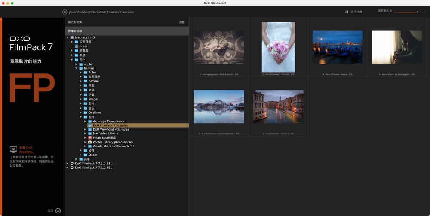Collapse the heivian folder
The height and width of the screenshot is (216, 430).
click(x=76, y=68)
